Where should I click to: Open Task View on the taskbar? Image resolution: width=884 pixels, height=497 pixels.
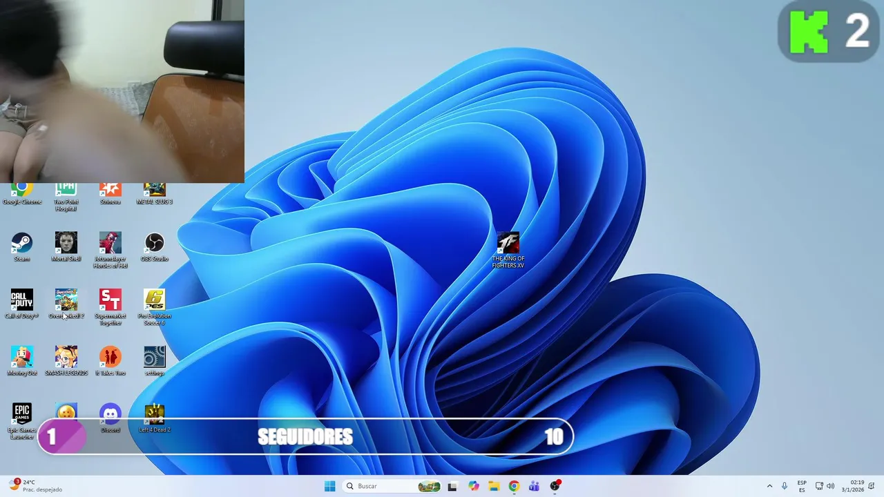tap(452, 486)
